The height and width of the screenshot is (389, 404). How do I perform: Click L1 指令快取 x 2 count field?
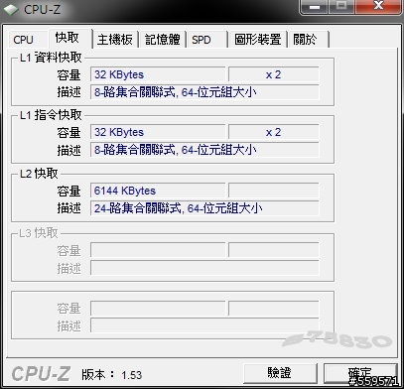[x=273, y=132]
